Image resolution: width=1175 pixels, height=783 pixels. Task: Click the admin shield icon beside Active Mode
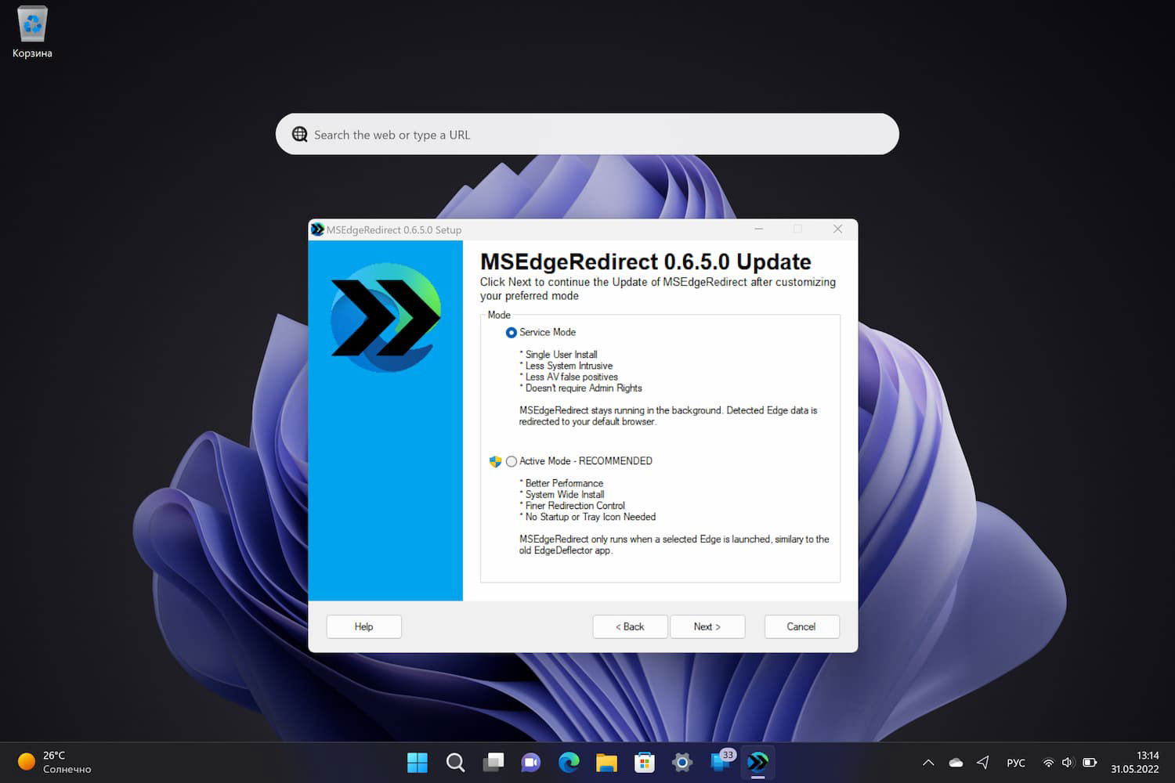point(495,461)
